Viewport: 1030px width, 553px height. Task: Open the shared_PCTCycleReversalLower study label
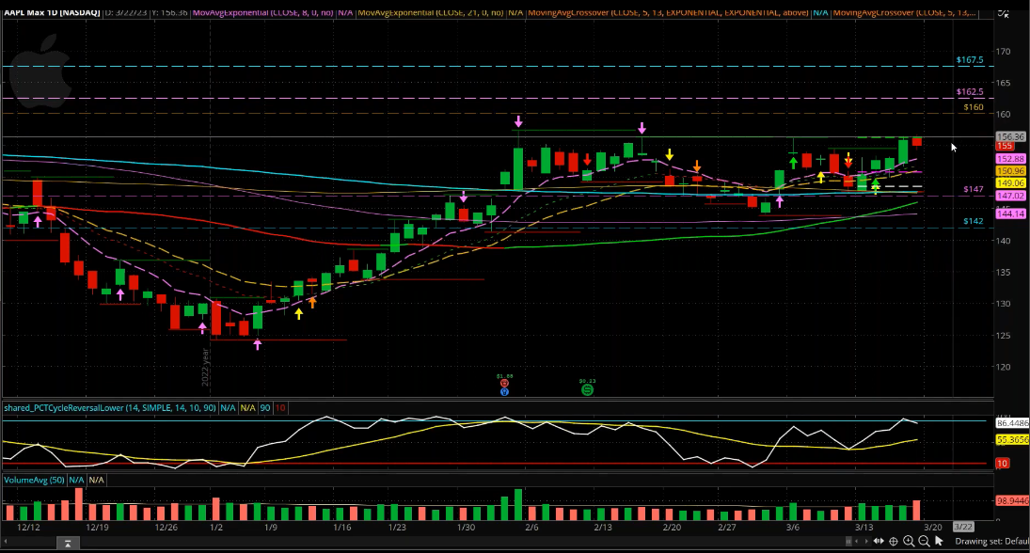110,408
